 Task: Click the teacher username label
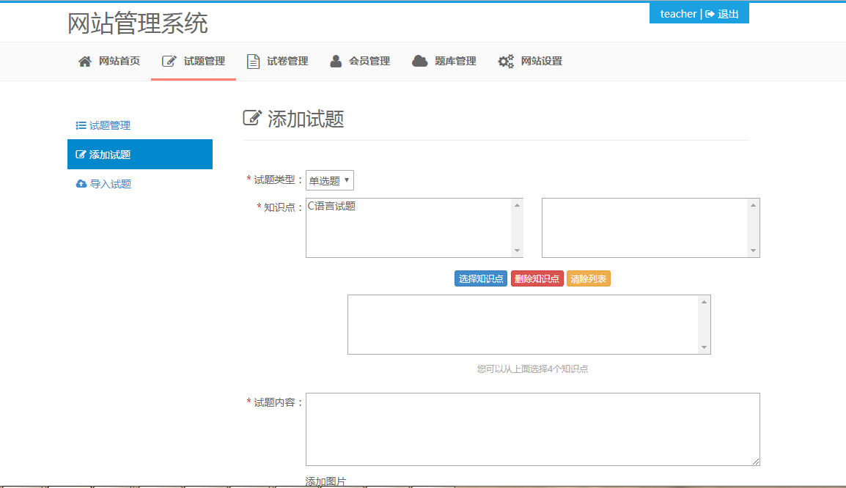[678, 14]
